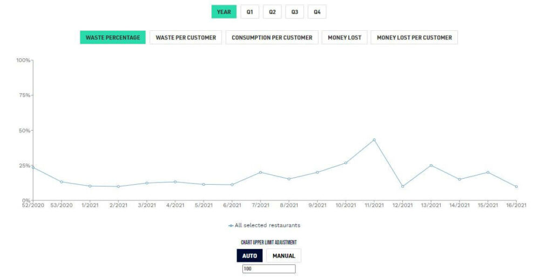Display the Money Lost chart
Image resolution: width=553 pixels, height=277 pixels.
(x=344, y=38)
